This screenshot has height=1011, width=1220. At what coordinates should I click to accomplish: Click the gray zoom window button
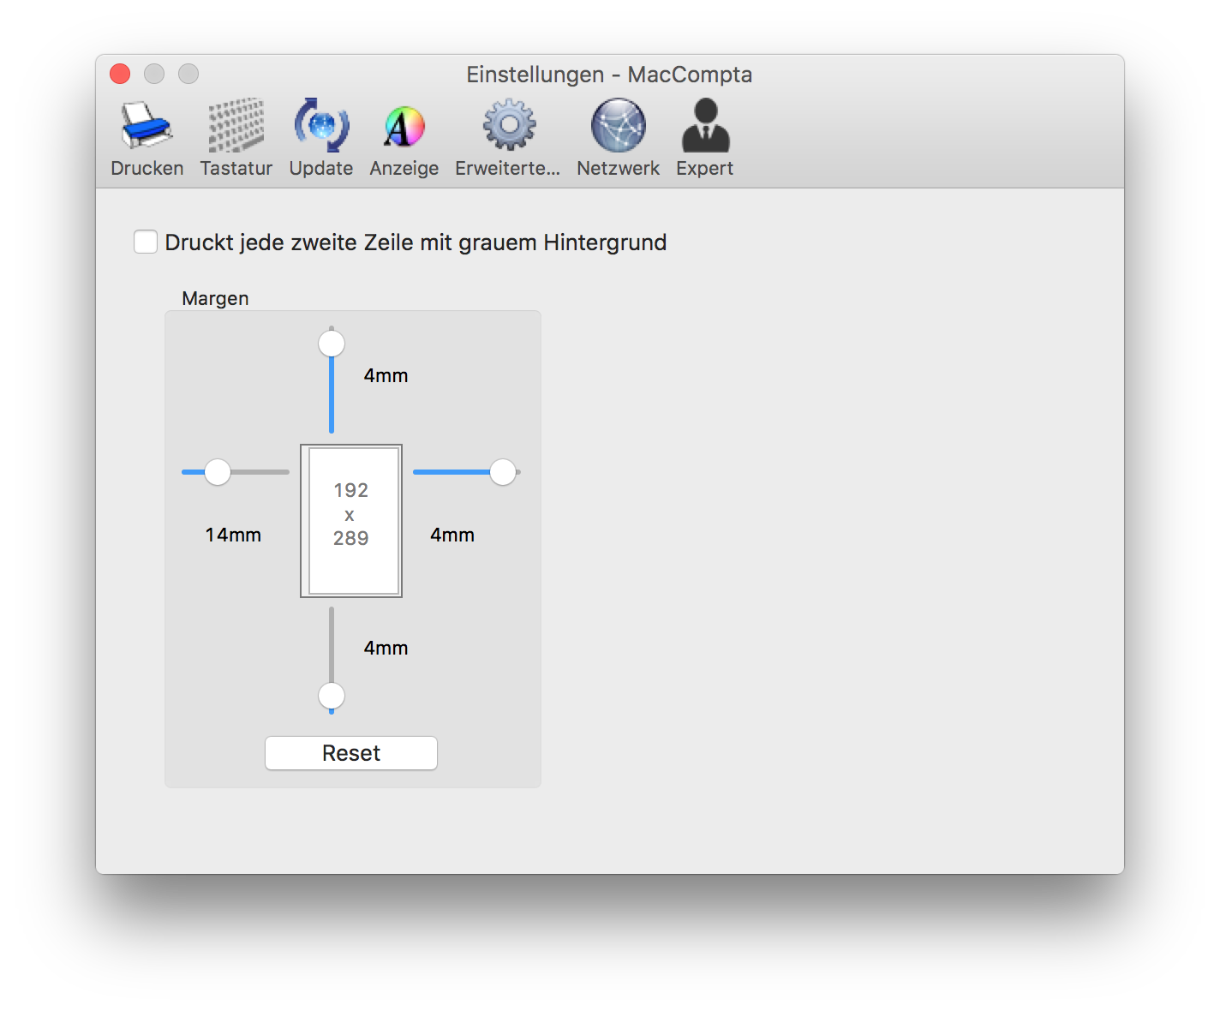point(188,75)
